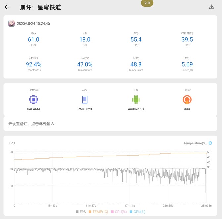Select the 5.69 Power(W) value
This screenshot has height=219, width=222.
pyautogui.click(x=187, y=64)
